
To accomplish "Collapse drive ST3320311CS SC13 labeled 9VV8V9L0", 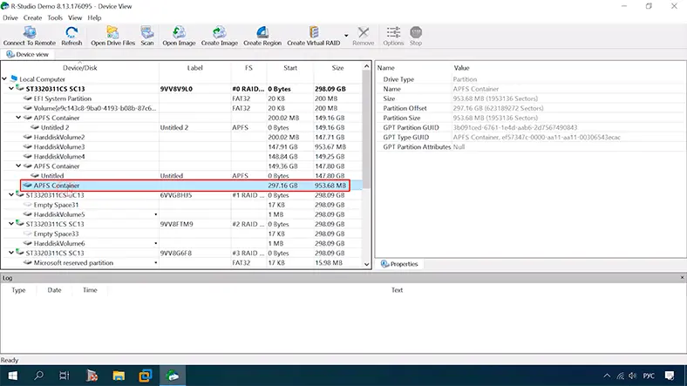I will [x=11, y=88].
